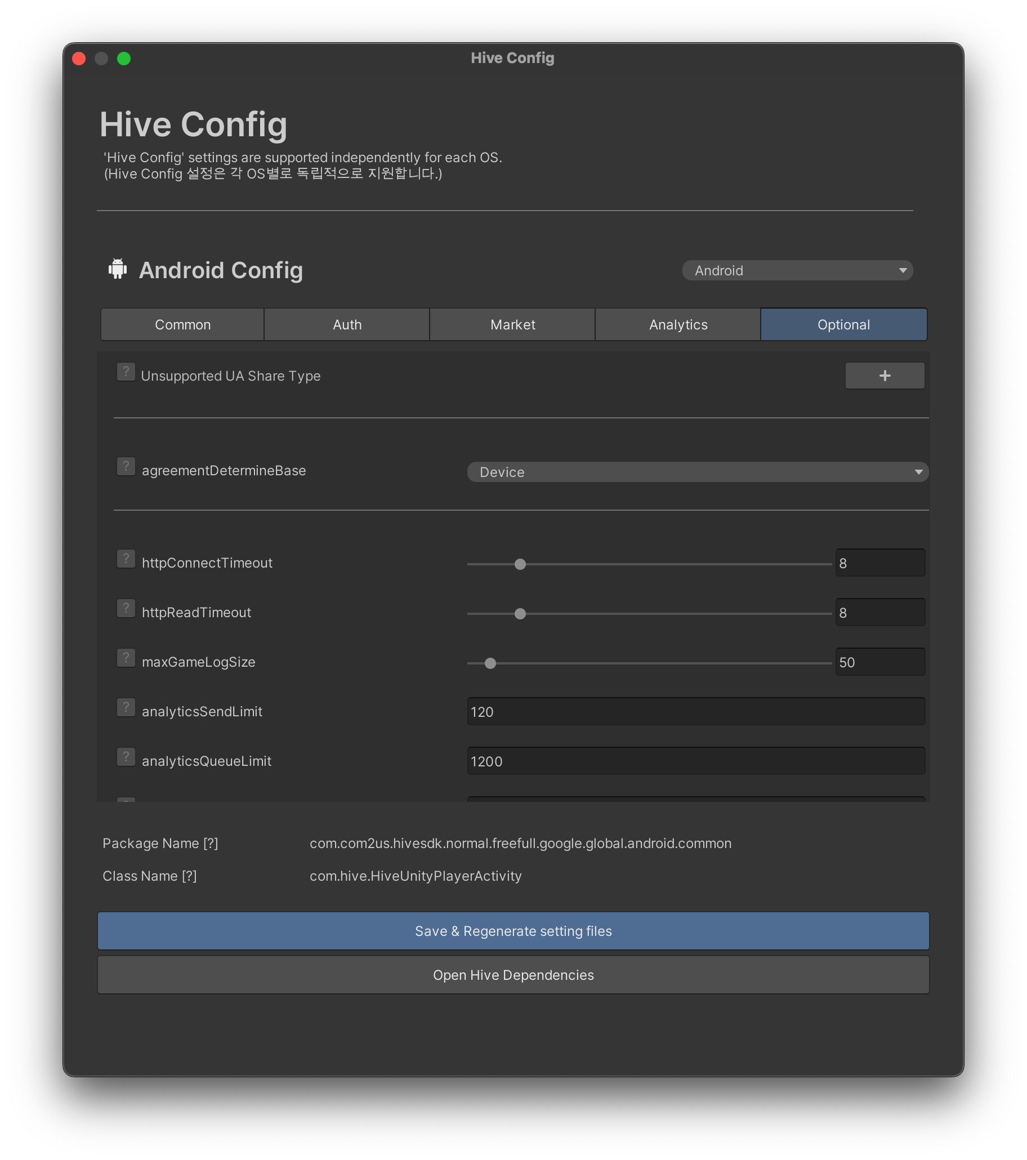Click help icon beside Unsupported UA Share Type

[126, 372]
